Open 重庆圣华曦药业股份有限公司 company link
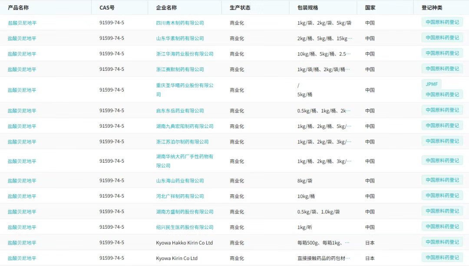This screenshot has height=266, width=469. tap(185, 86)
